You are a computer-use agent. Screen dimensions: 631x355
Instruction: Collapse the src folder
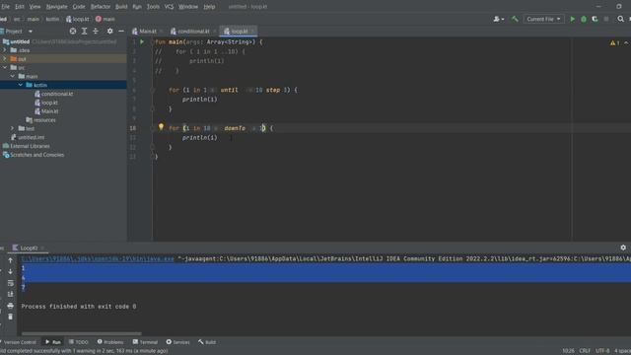tap(5, 68)
